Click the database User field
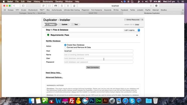Screen dimensions: 187x105 99,58
